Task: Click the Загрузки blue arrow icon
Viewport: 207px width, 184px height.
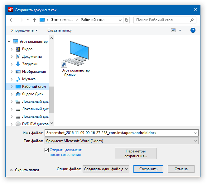Action: click(x=18, y=64)
